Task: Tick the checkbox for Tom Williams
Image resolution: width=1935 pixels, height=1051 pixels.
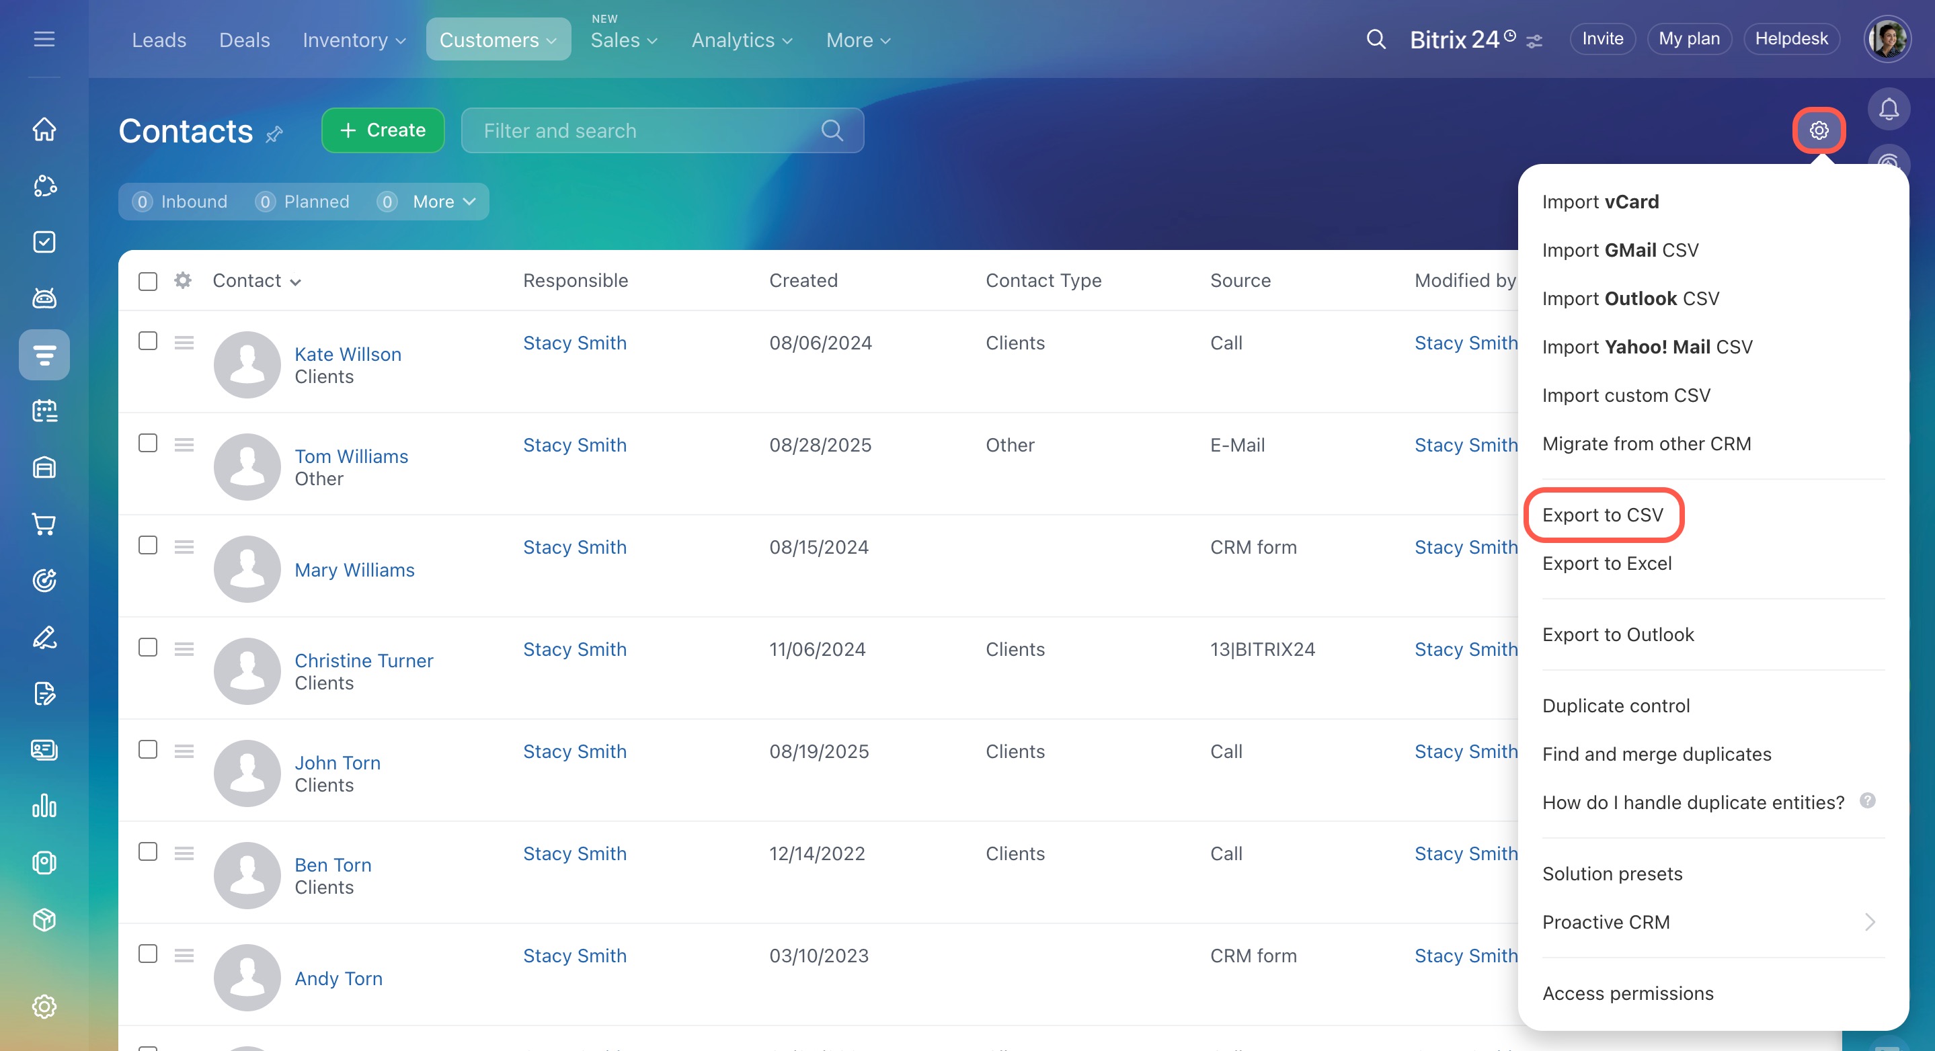Action: [148, 444]
